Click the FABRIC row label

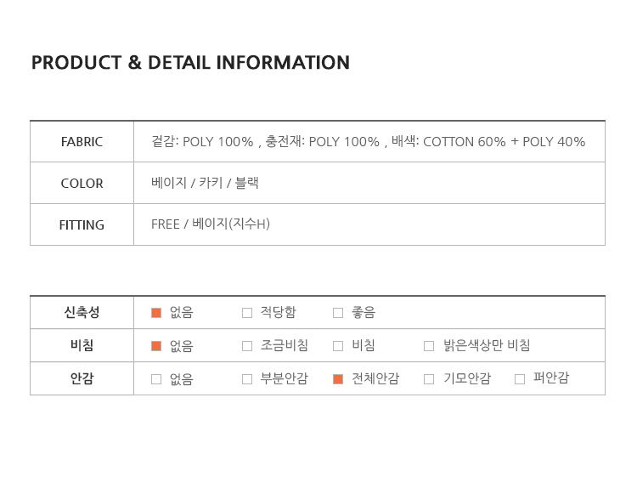pyautogui.click(x=82, y=142)
